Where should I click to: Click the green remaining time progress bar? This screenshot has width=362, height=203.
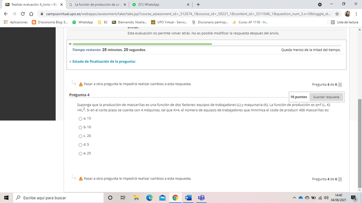(142, 44)
